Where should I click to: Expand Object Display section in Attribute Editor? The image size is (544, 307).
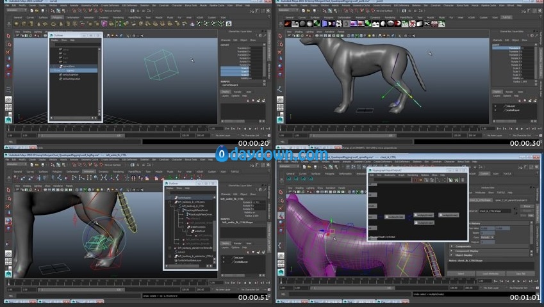[x=452, y=255]
